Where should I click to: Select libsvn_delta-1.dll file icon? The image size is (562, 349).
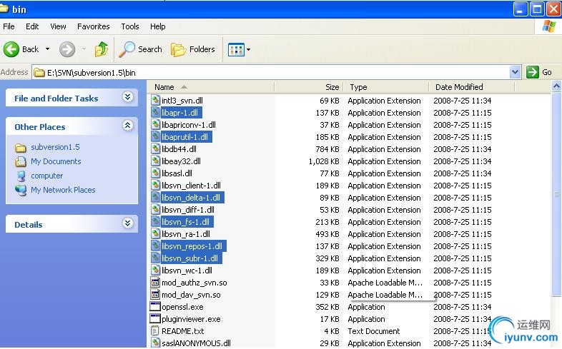pos(155,198)
